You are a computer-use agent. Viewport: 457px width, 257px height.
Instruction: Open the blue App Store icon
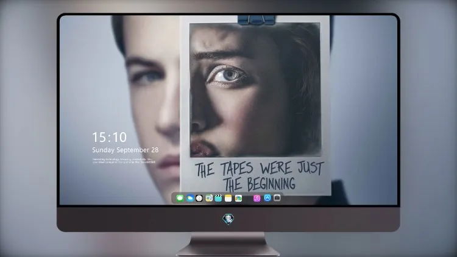tap(267, 198)
